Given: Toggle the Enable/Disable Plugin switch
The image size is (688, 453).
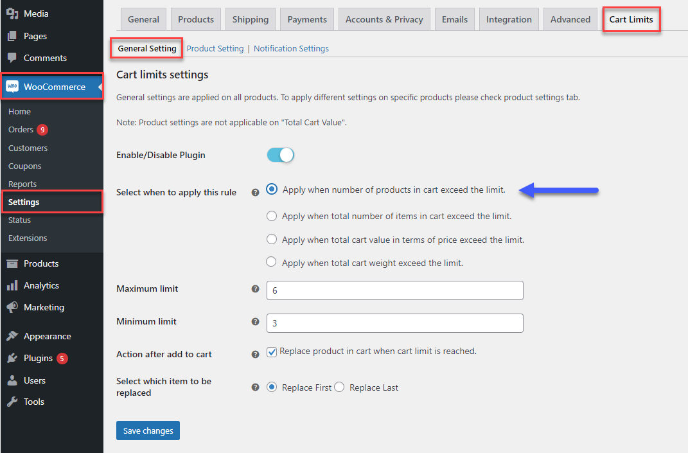Looking at the screenshot, I should pyautogui.click(x=280, y=155).
